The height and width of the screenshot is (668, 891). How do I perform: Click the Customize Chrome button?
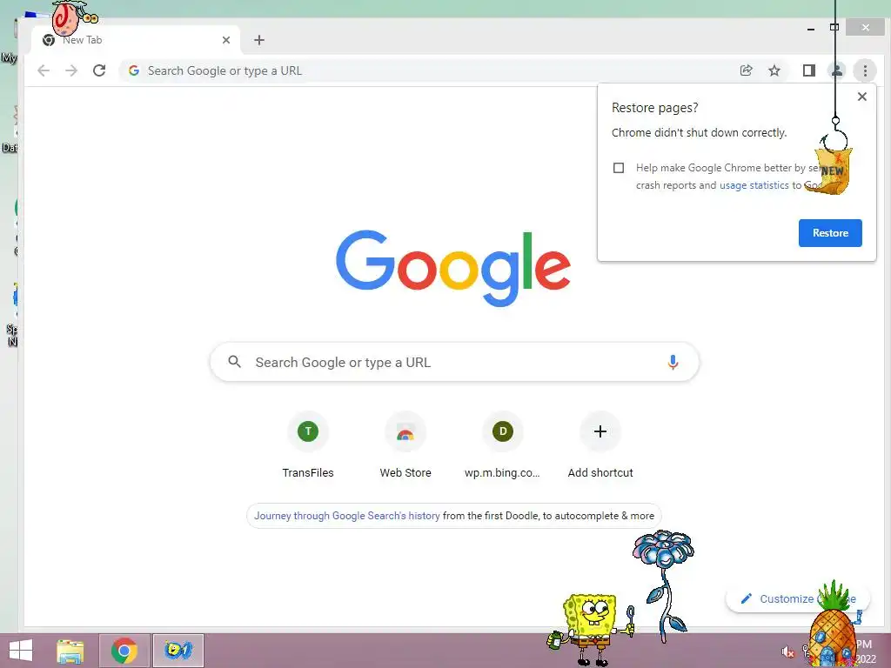pos(798,598)
